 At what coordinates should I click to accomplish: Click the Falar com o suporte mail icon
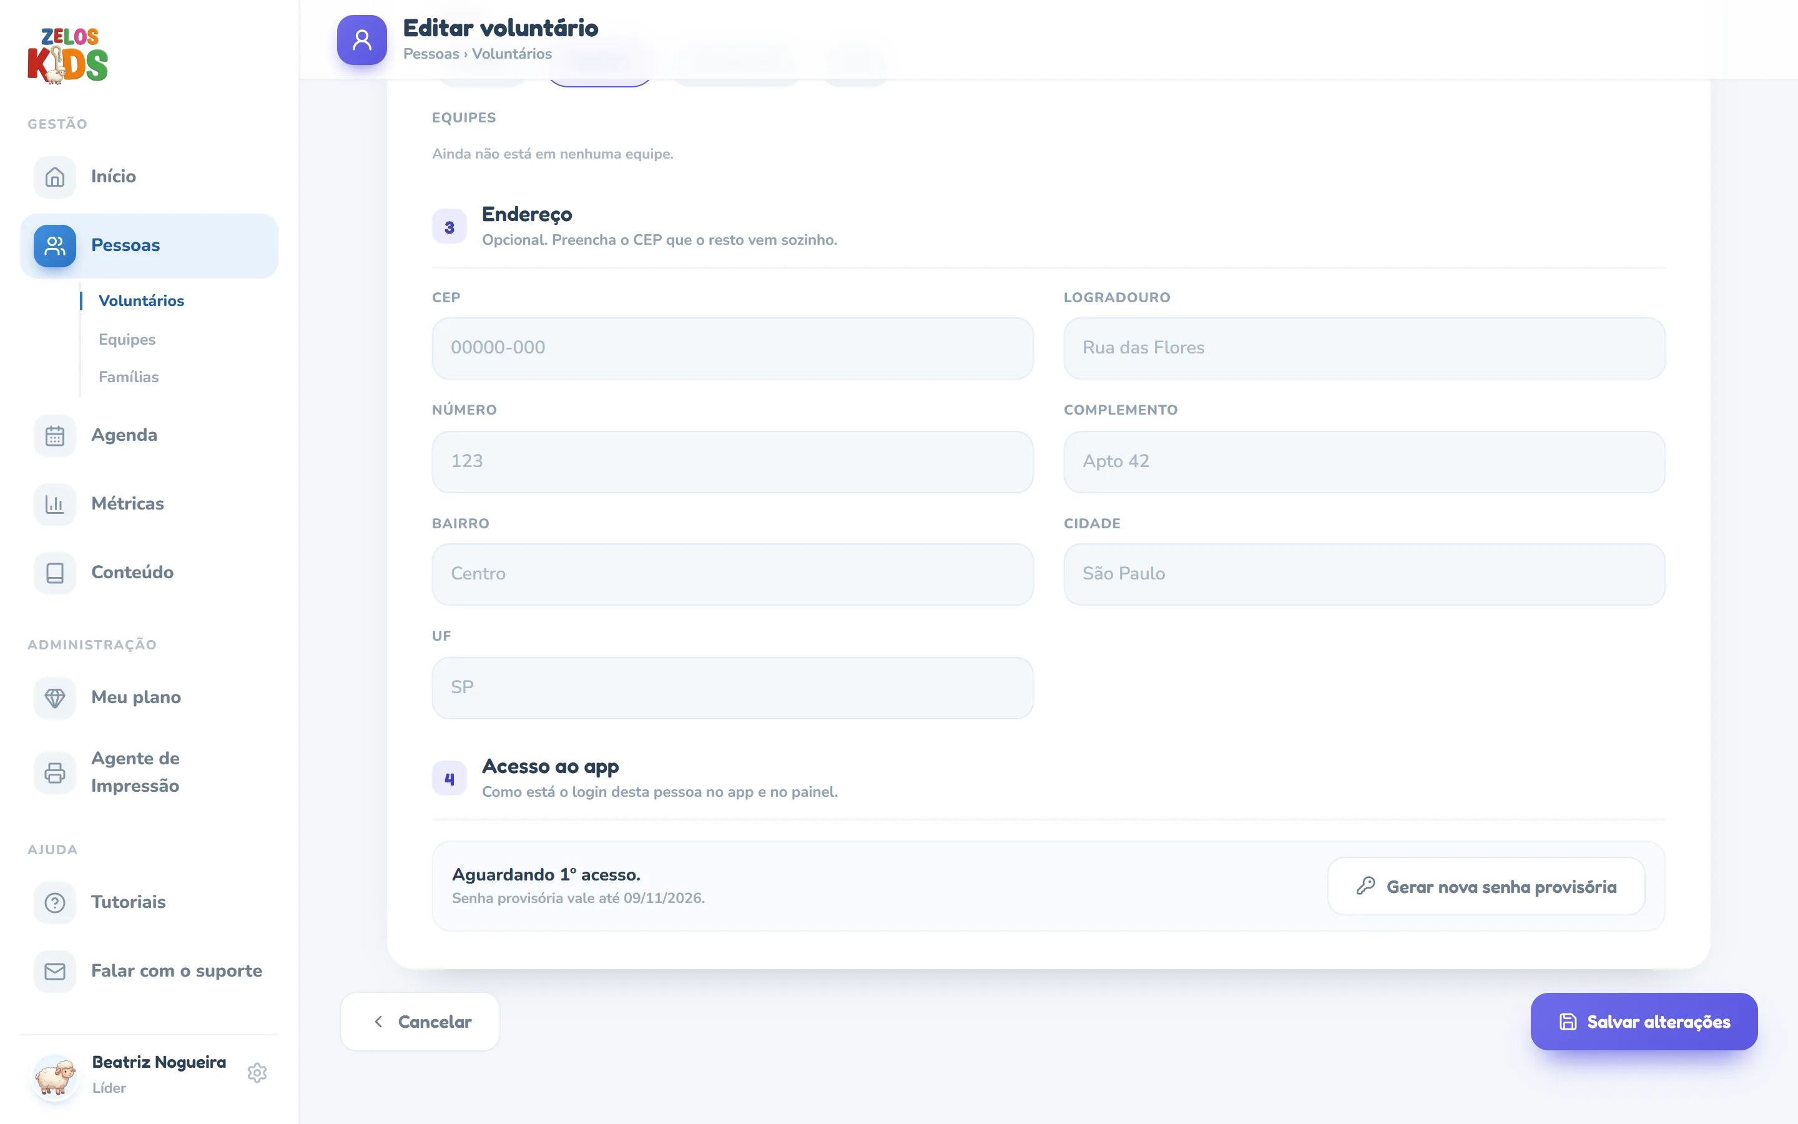pyautogui.click(x=55, y=972)
